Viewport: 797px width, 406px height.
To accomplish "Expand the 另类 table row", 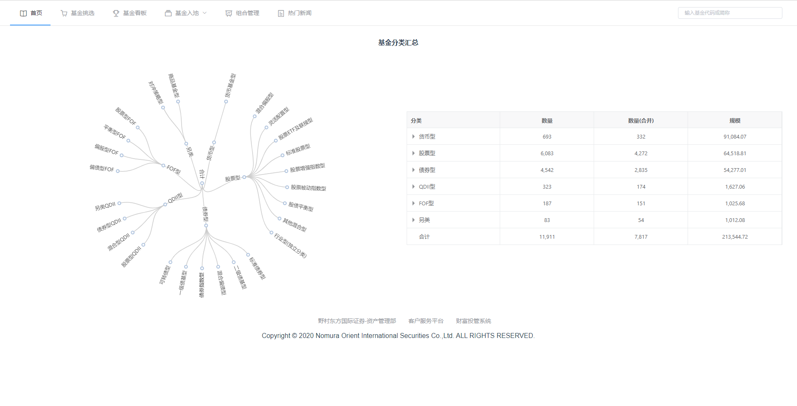I will 413,220.
